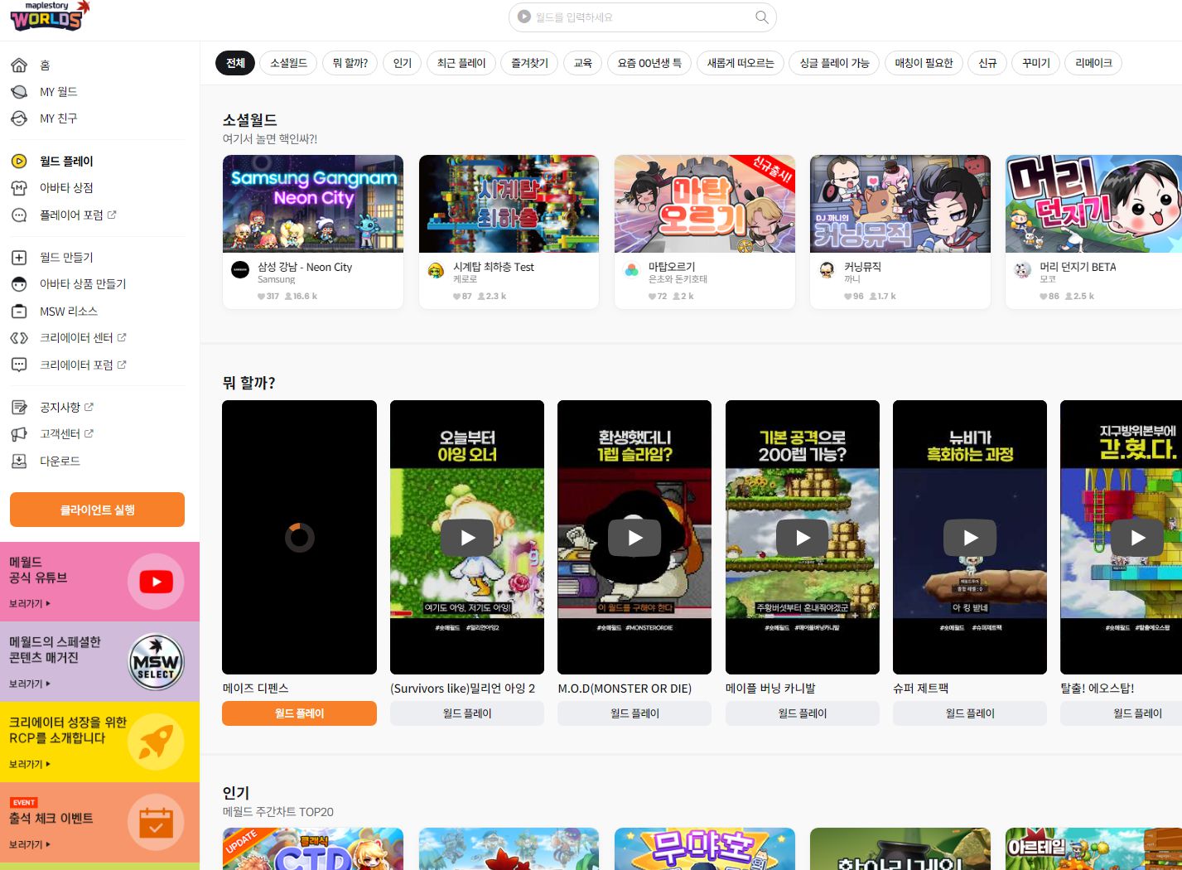Select the 싱글 플레이 가능 tab
Viewport: 1182px width, 870px height.
coord(834,63)
